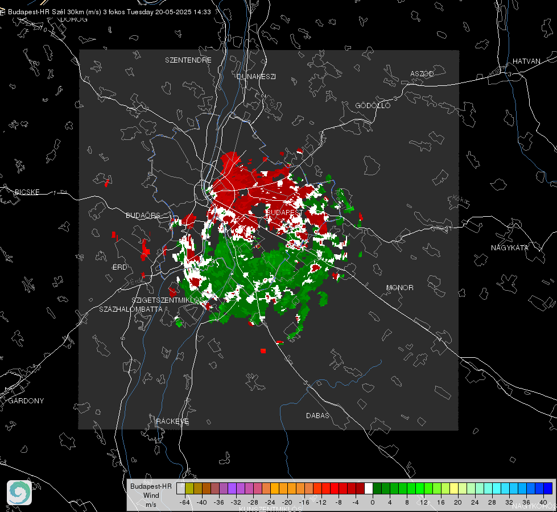The image size is (557, 512).
Task: Click the legend title 'Budapest-HR'
Action: point(151,486)
